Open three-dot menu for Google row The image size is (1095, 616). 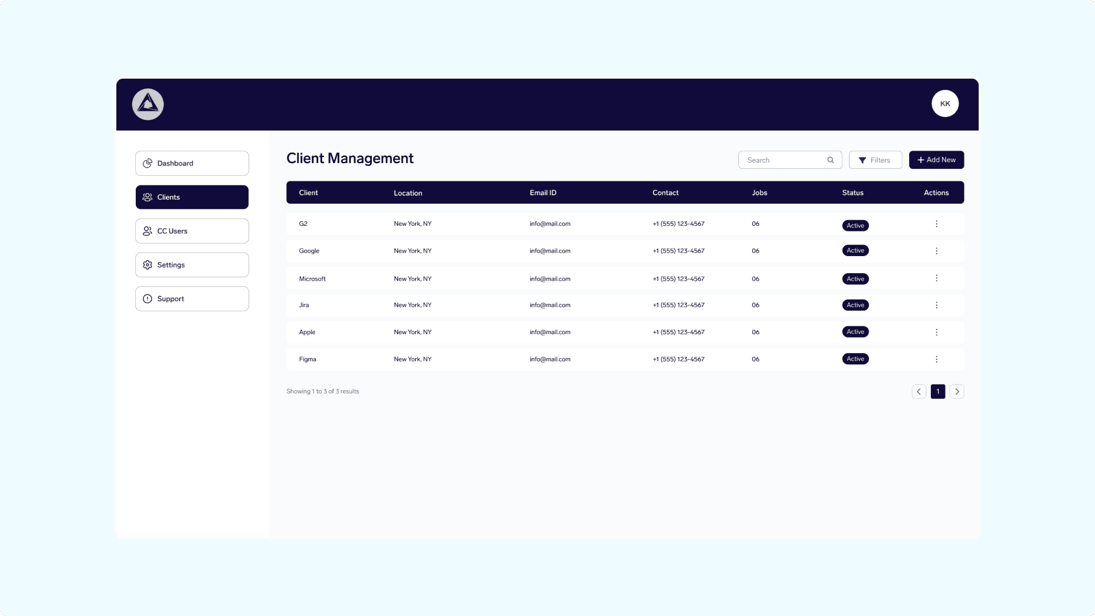tap(936, 251)
